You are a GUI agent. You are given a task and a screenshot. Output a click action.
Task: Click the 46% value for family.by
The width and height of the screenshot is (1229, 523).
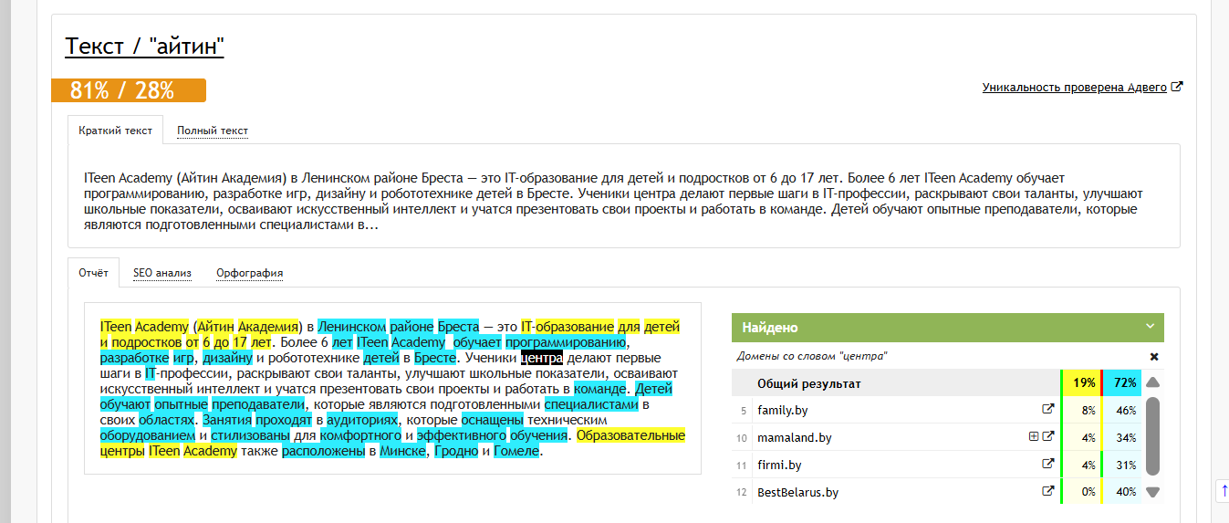[1125, 411]
